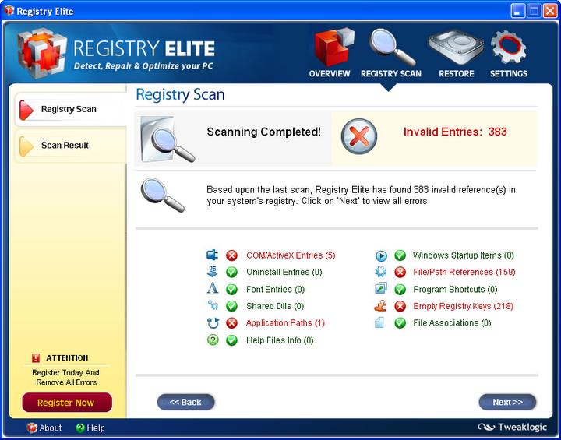The height and width of the screenshot is (440, 561).
Task: Open the Restore hard drive icon
Action: pos(456,47)
